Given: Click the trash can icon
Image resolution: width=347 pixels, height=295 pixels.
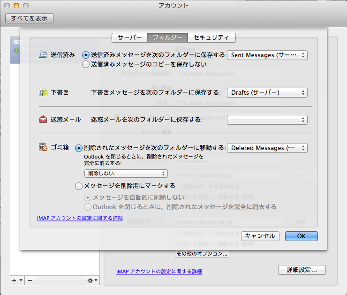Looking at the screenshot, I should 43,148.
